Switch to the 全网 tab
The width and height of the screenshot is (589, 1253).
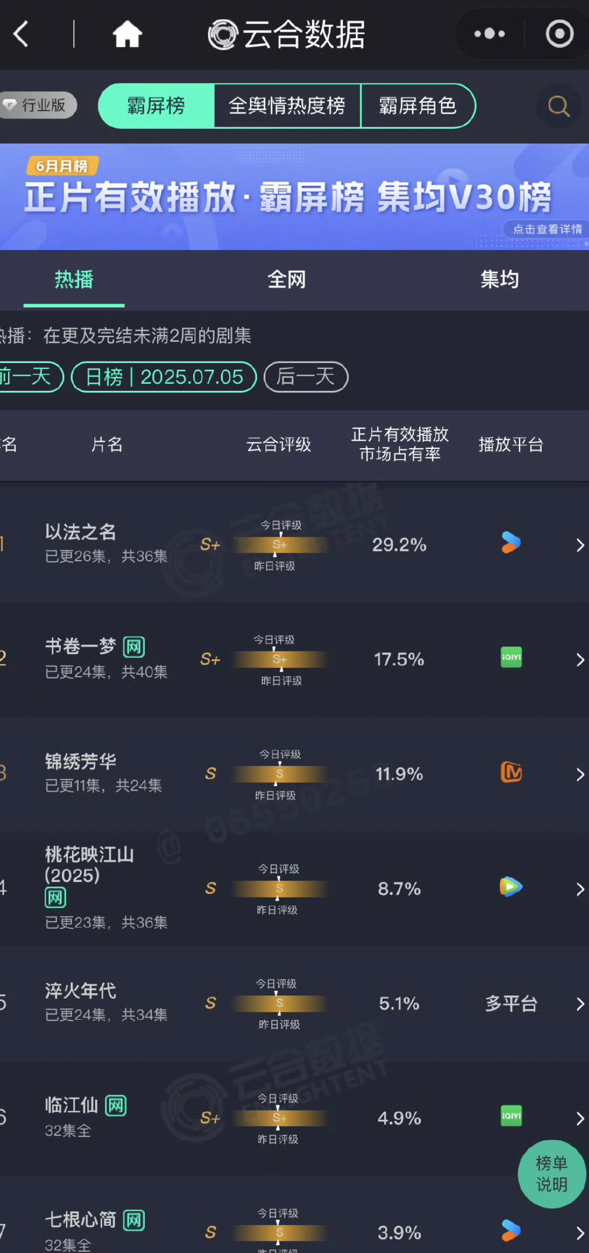pyautogui.click(x=287, y=280)
